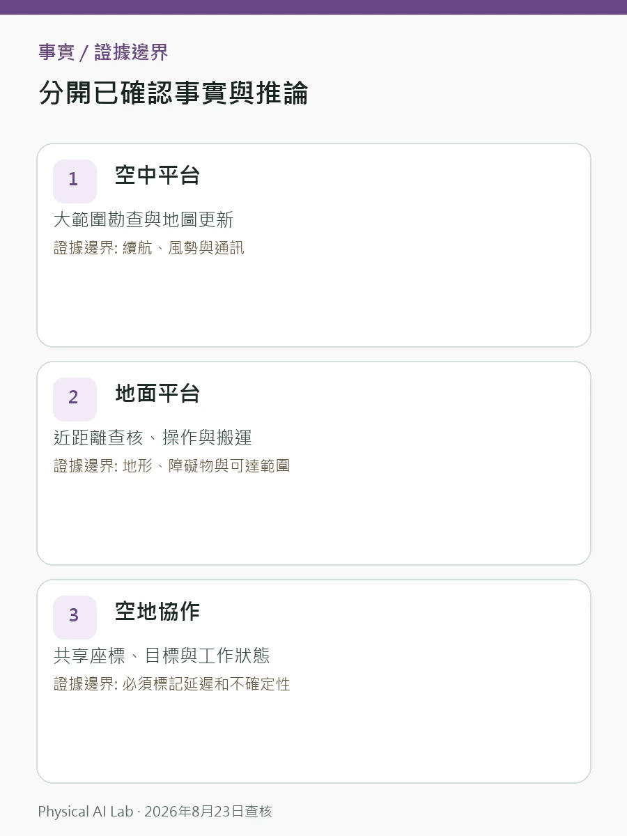Click 證據邊界: 續航、風勢與通訊 line
Image resolution: width=627 pixels, height=836 pixels.
tap(149, 248)
